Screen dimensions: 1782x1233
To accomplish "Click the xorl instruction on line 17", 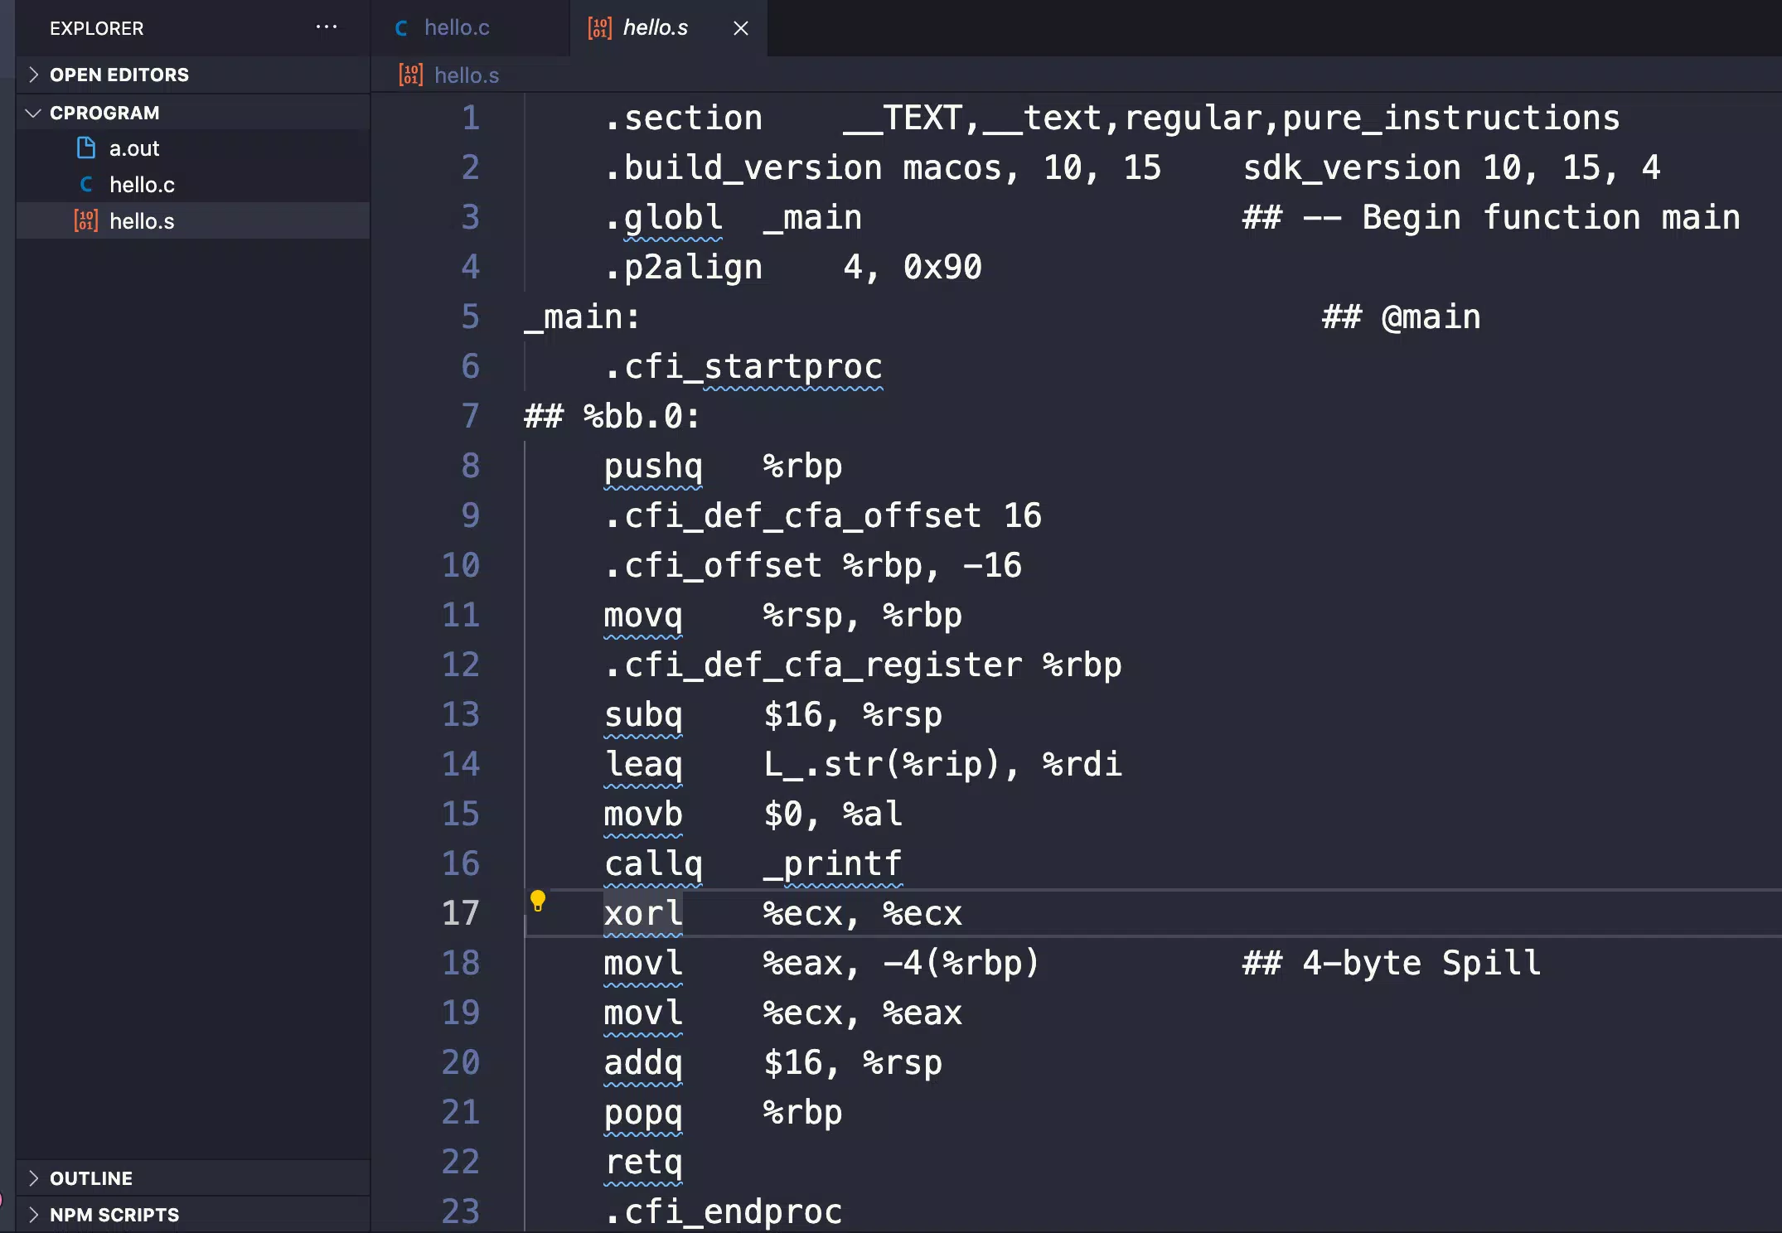I will point(643,913).
